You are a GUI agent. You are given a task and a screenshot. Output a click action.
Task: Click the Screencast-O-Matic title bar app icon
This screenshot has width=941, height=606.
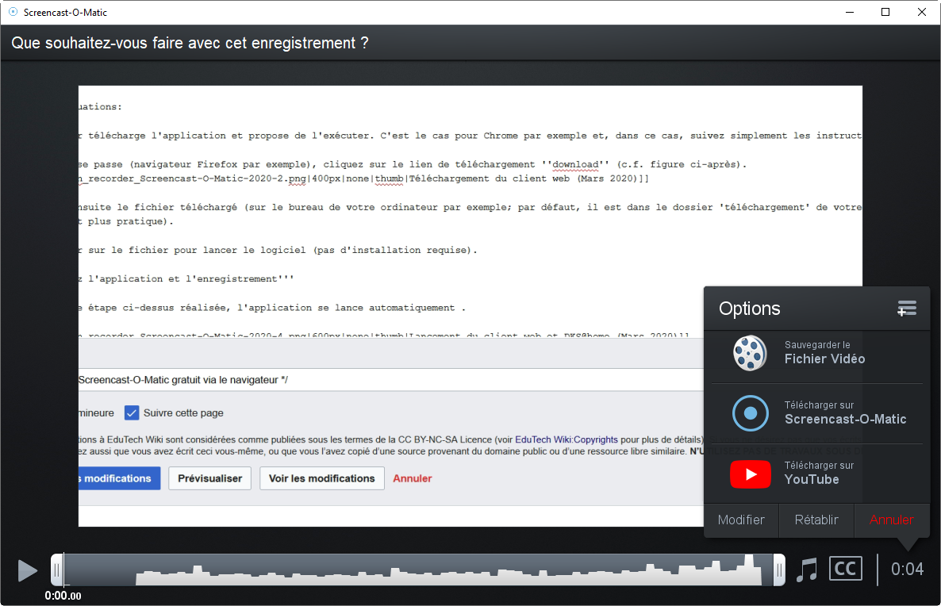coord(13,12)
